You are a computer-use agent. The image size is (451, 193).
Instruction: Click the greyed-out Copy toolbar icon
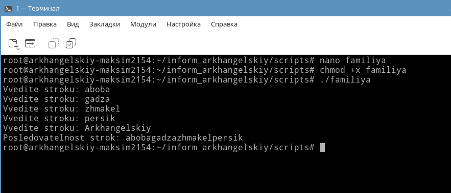coord(54,44)
